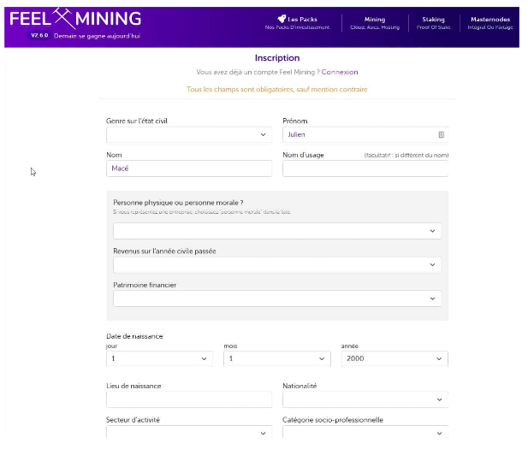
Task: Click the Connexion link
Action: coord(340,72)
